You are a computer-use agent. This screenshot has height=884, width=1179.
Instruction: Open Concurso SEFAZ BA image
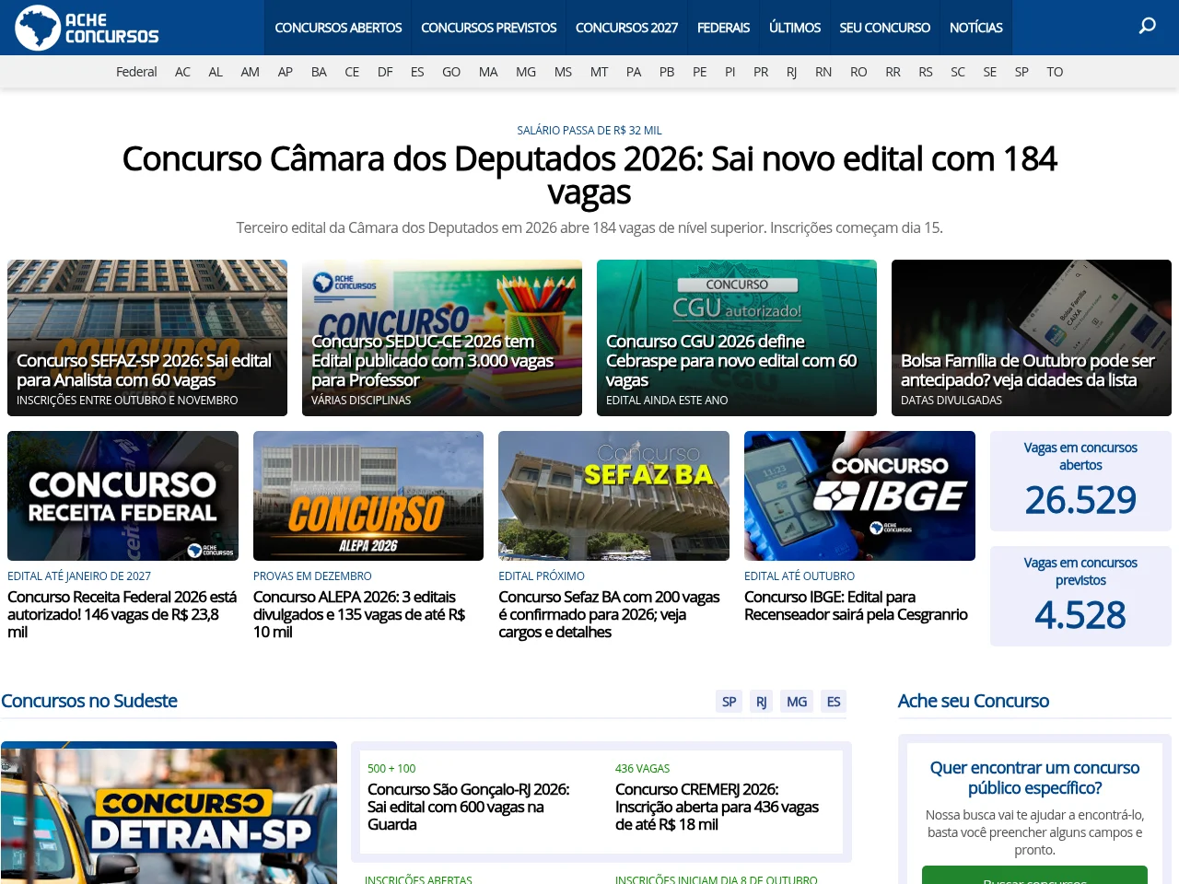pos(613,495)
